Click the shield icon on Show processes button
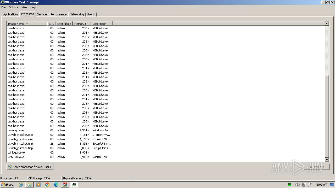Screen dimensions: 335x188 coord(10,167)
